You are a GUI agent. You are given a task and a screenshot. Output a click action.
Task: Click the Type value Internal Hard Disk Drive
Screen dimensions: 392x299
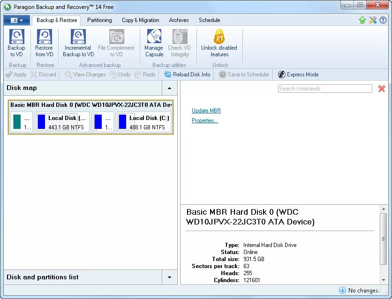(270, 245)
